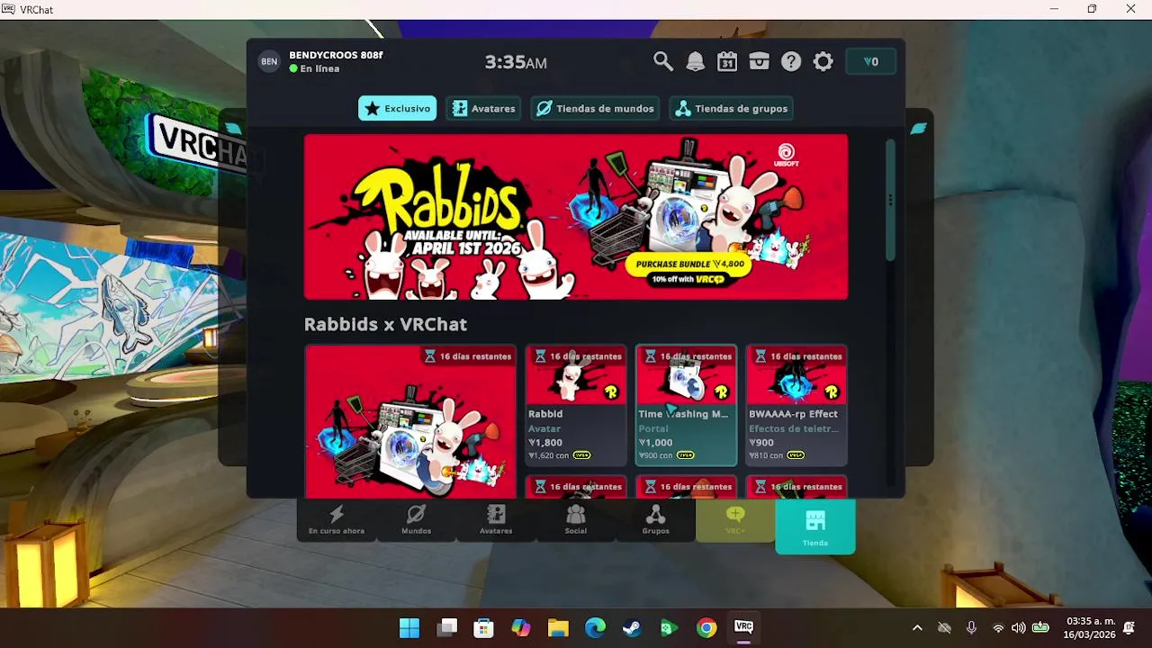Expand hidden system tray icons chevron

pyautogui.click(x=917, y=628)
